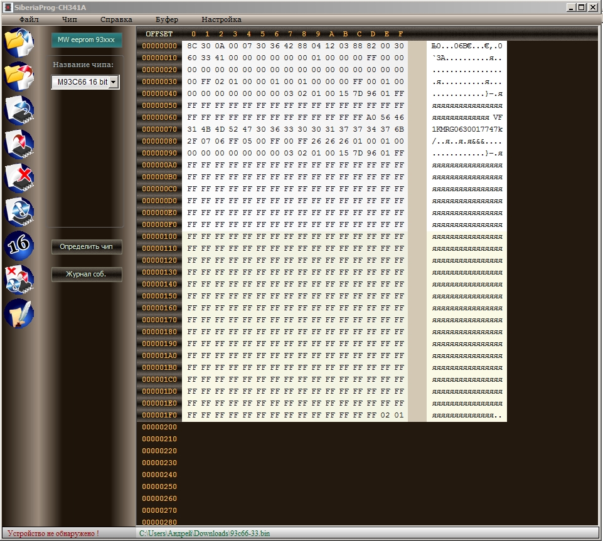Click the erase chip red X icon
This screenshot has width=603, height=541.
coord(19,177)
